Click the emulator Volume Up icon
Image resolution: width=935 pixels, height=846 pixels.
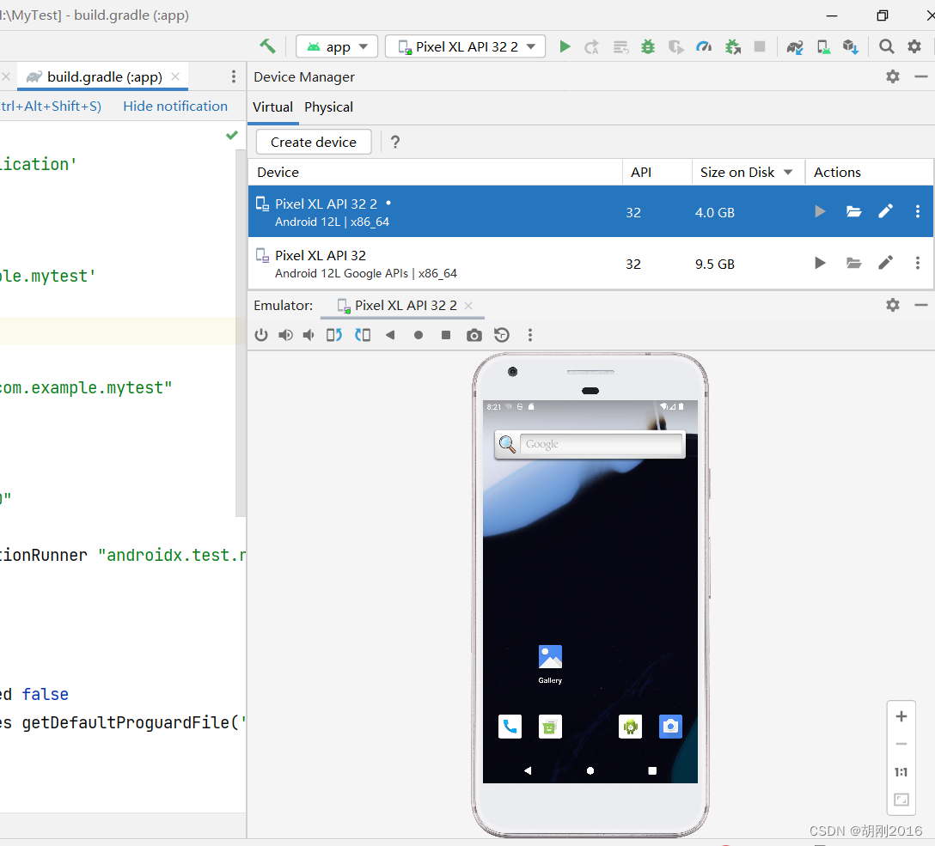point(285,335)
